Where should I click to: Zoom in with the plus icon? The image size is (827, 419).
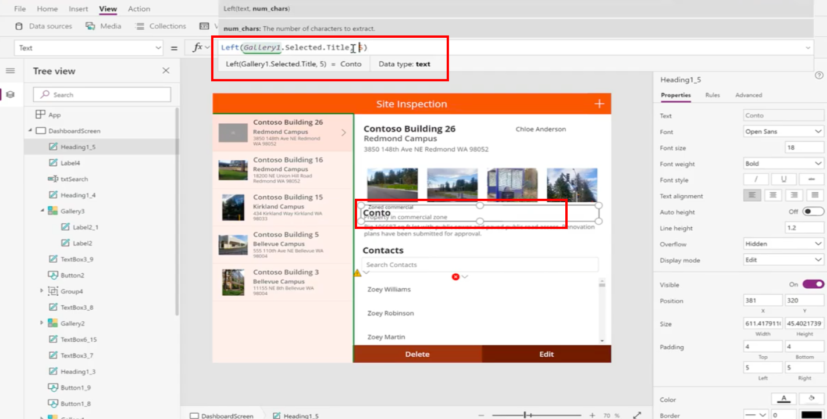[592, 415]
